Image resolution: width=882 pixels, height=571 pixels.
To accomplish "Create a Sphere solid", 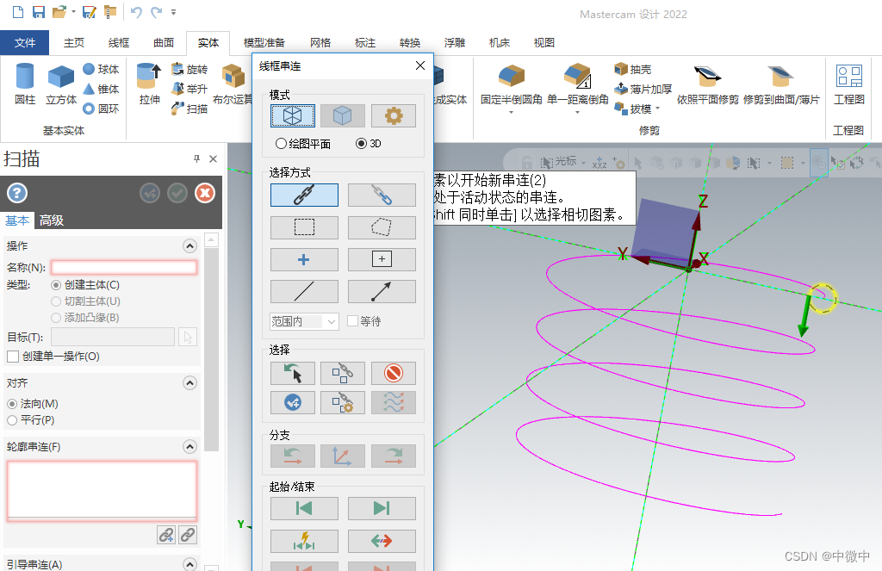I will click(101, 69).
